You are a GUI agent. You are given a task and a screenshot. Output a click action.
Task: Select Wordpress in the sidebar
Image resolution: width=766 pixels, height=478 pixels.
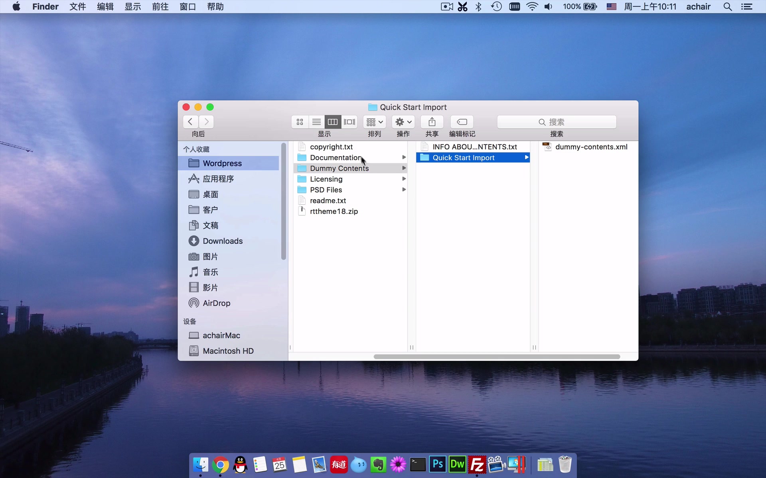229,163
